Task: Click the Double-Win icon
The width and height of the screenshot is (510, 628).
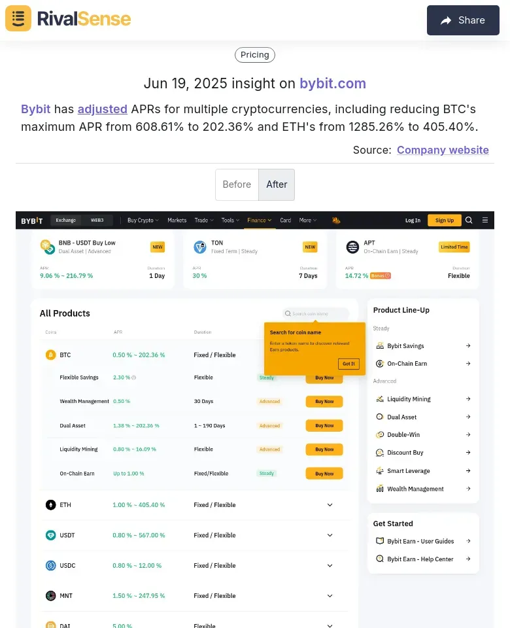Action: click(x=379, y=434)
